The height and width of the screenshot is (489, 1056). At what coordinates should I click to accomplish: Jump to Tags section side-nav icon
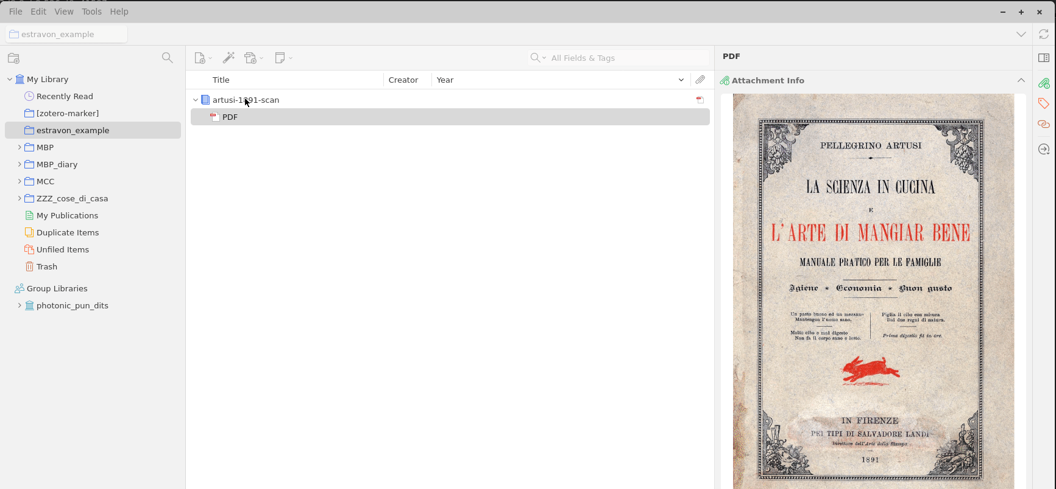[1044, 103]
